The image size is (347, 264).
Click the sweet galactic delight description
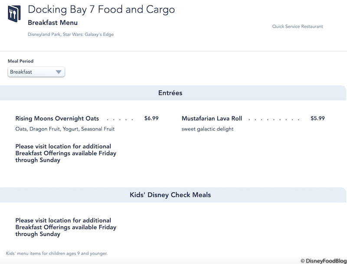pos(207,129)
